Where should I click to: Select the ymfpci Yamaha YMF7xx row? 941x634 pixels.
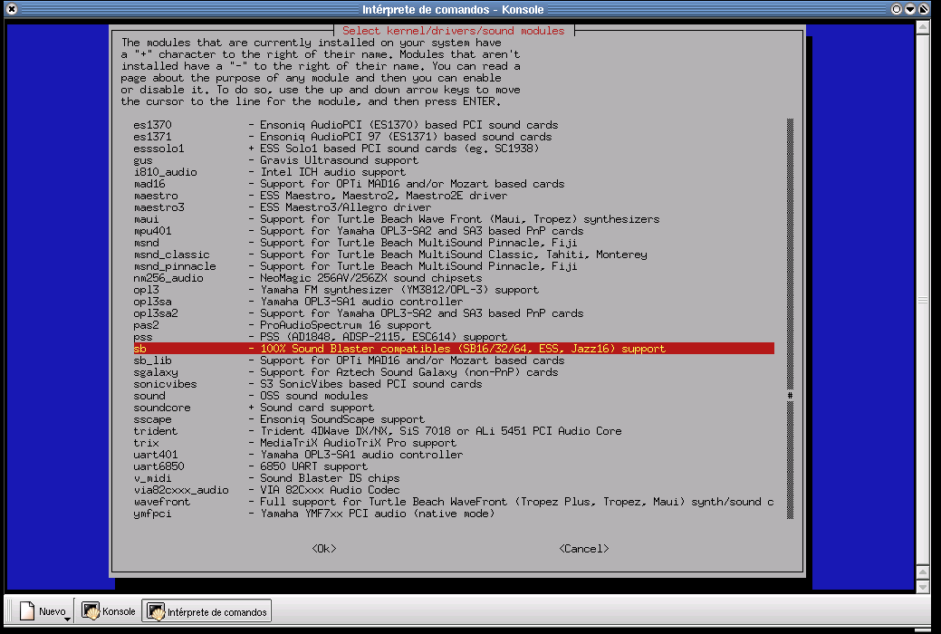coord(454,514)
